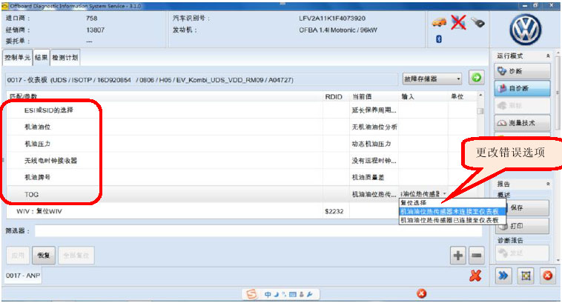Click the 筛选器 filter input field

pyautogui.click(x=258, y=230)
